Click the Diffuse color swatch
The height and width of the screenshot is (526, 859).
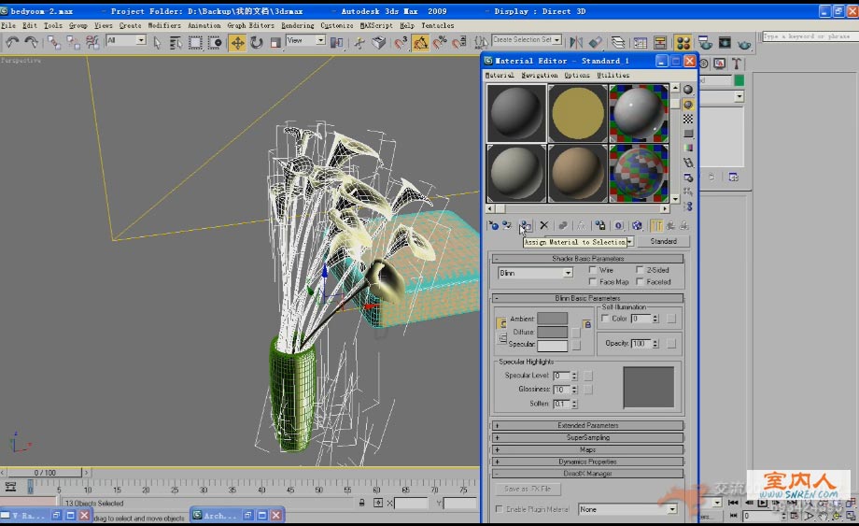[x=552, y=332]
